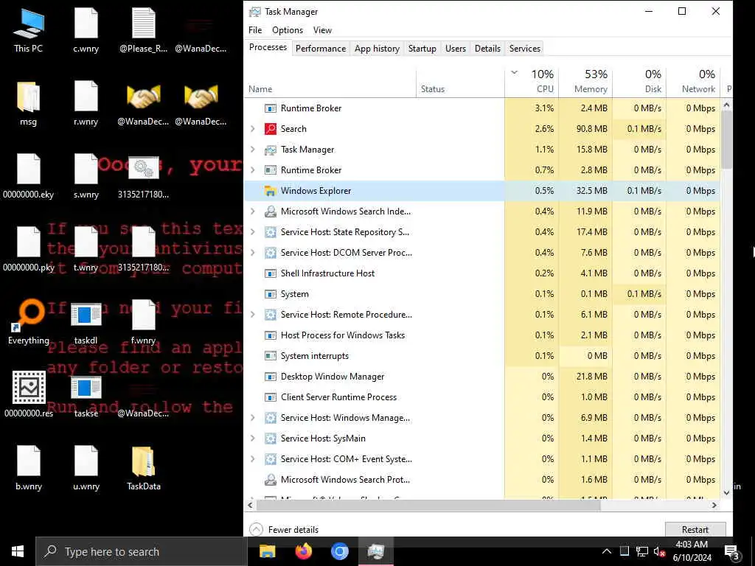Launch Firefox from the taskbar
Screen dimensions: 755x566
tap(303, 551)
